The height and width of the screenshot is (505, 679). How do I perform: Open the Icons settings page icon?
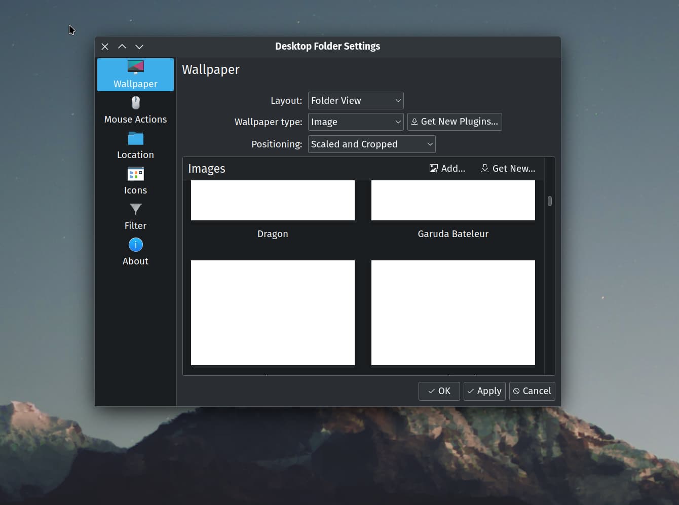pyautogui.click(x=135, y=174)
